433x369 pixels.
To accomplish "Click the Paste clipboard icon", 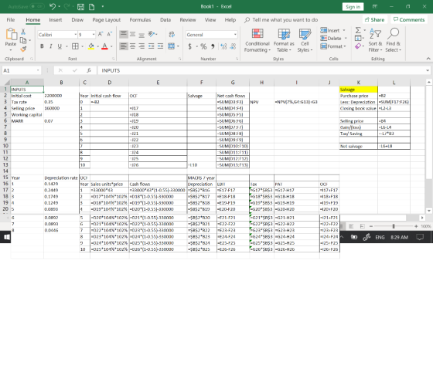I will tap(11, 34).
